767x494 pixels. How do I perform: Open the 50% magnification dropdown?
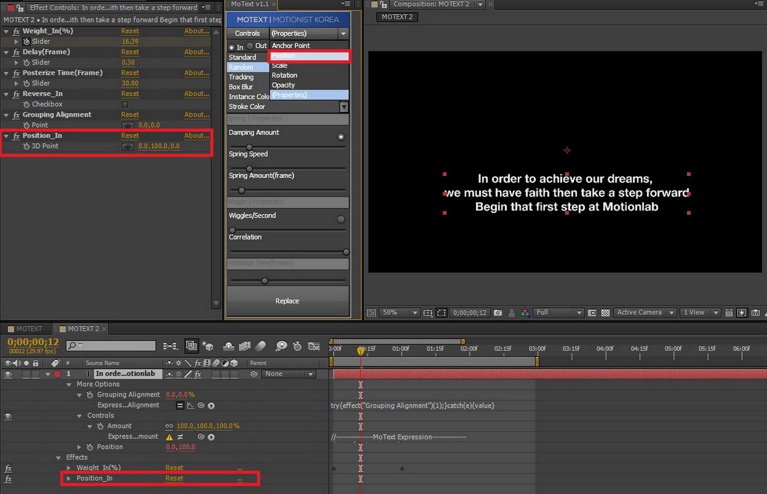point(400,312)
